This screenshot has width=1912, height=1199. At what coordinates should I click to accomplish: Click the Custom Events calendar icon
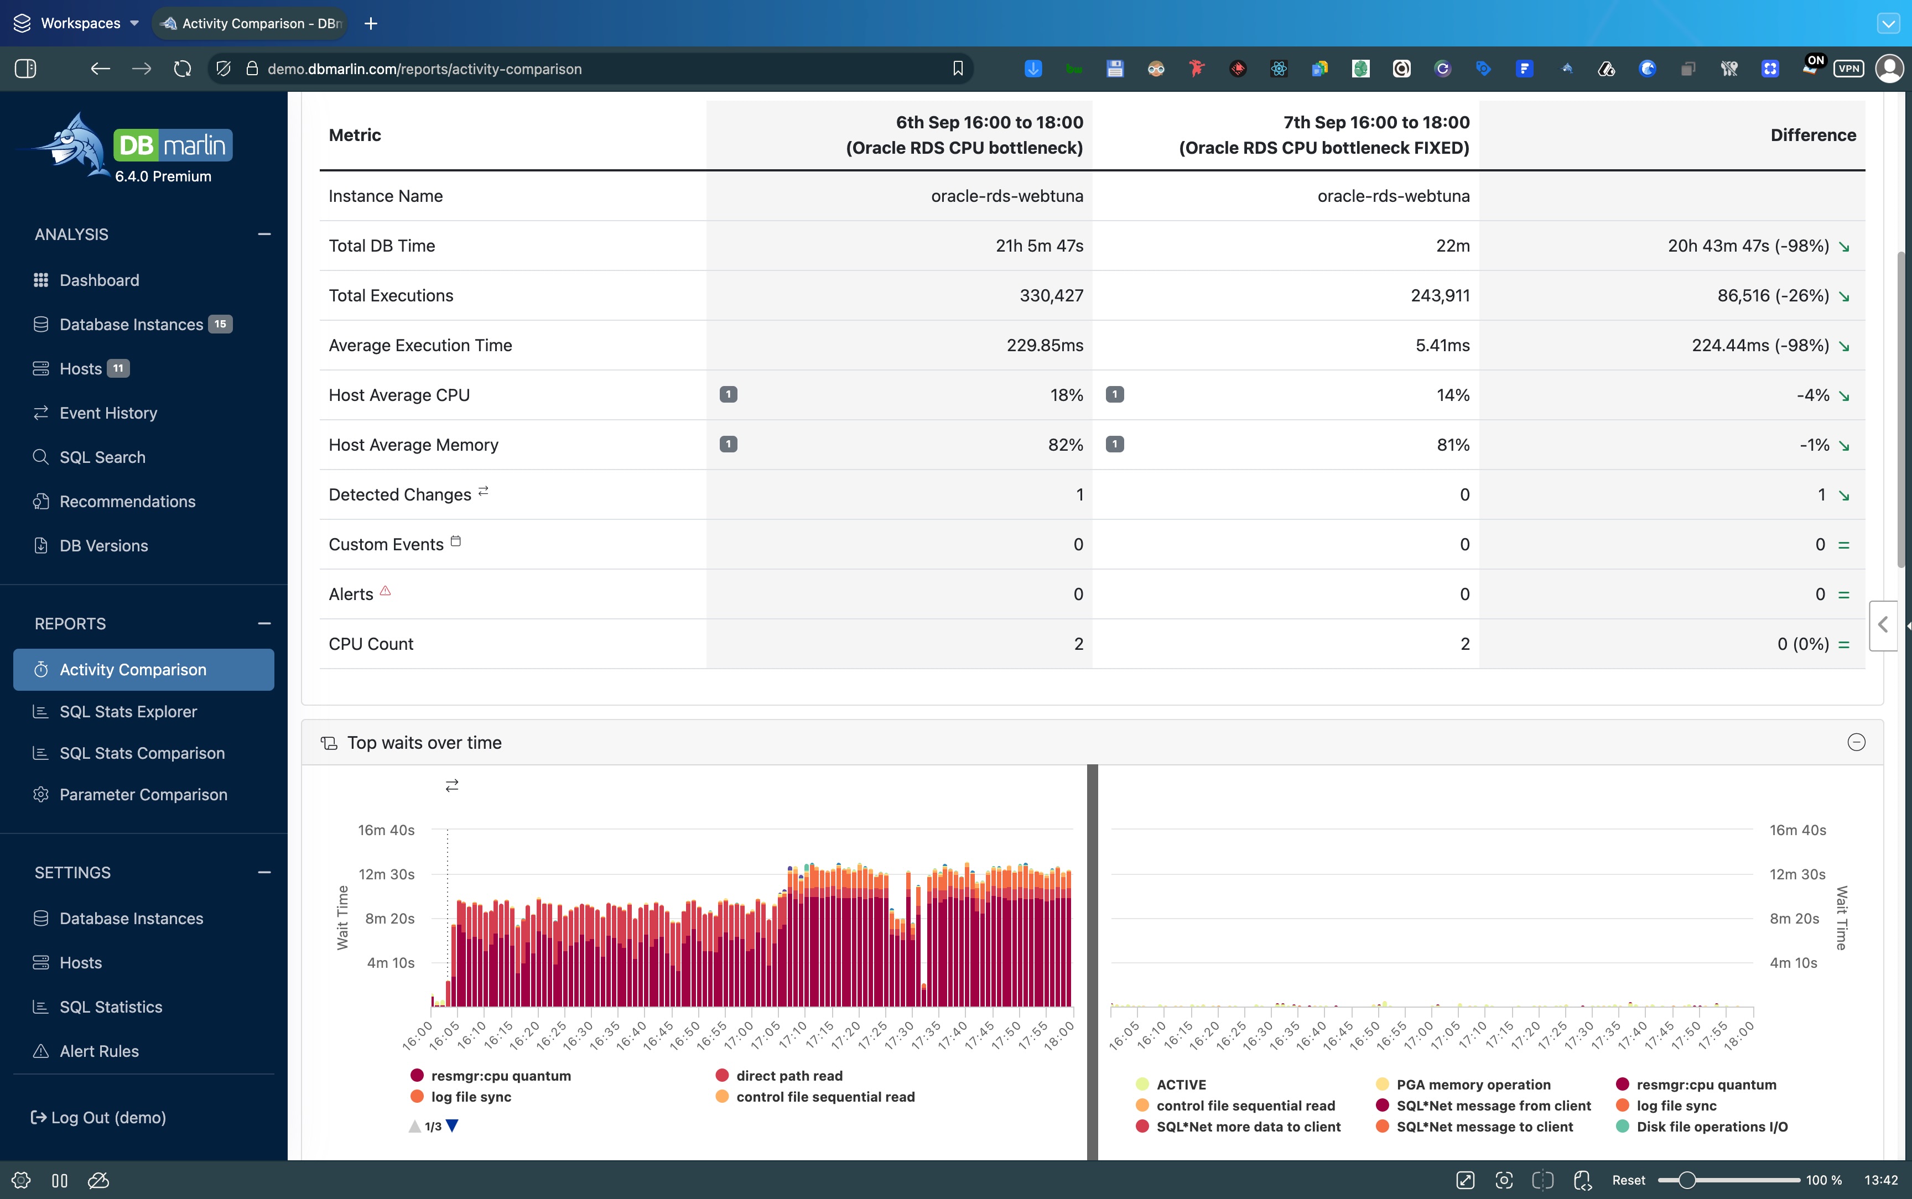pos(456,541)
